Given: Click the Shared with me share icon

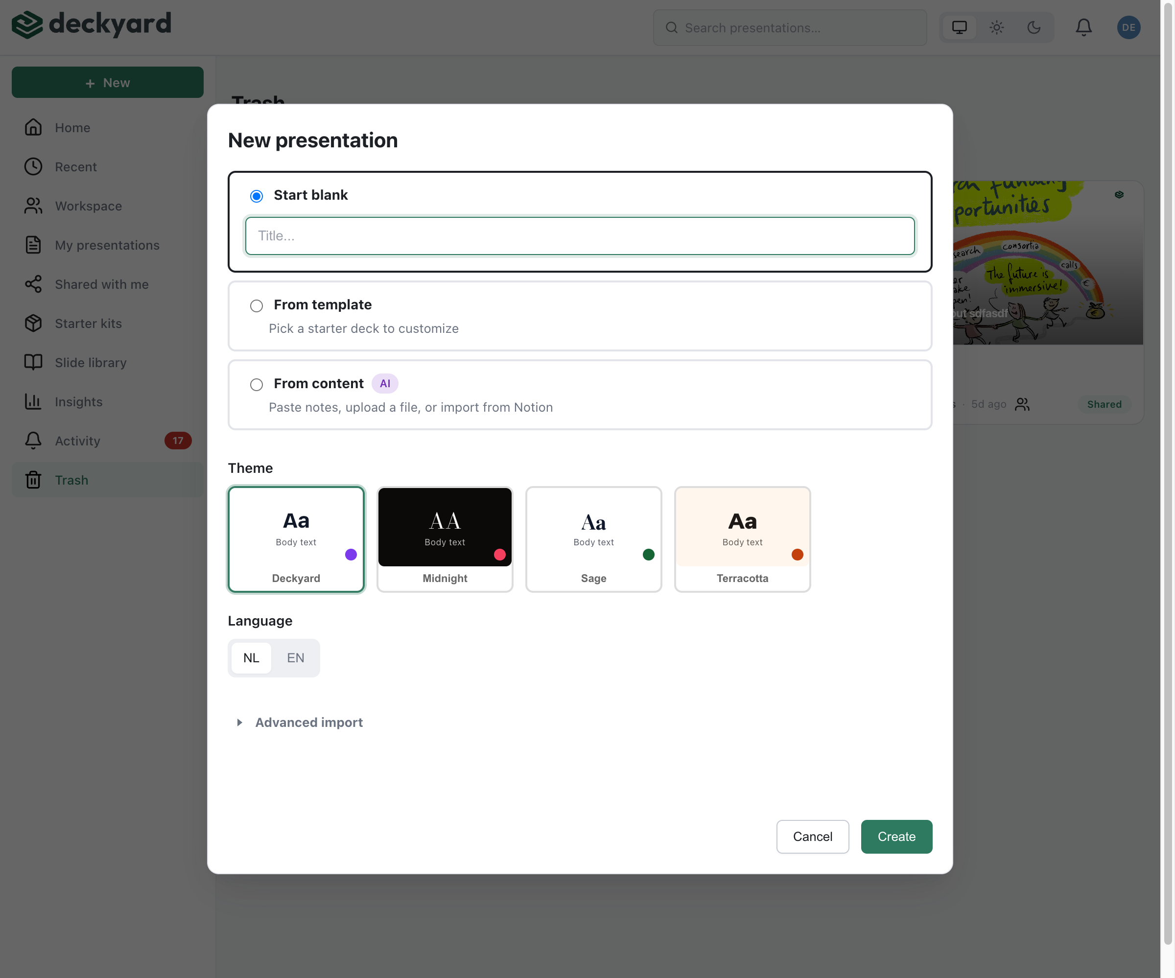Looking at the screenshot, I should (x=33, y=284).
